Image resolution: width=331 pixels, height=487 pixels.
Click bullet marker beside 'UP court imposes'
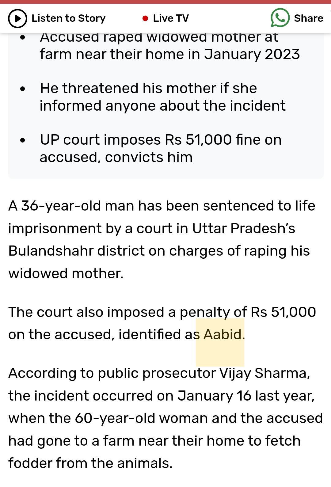22,140
